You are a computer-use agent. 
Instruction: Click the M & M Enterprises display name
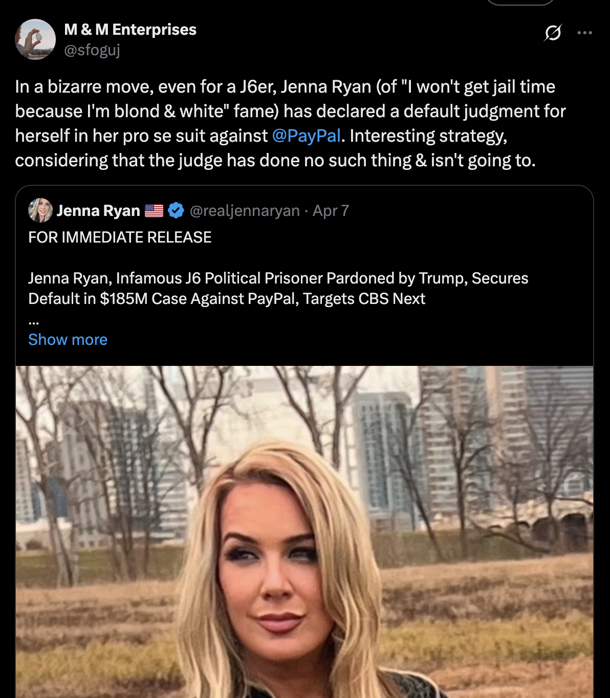[130, 30]
